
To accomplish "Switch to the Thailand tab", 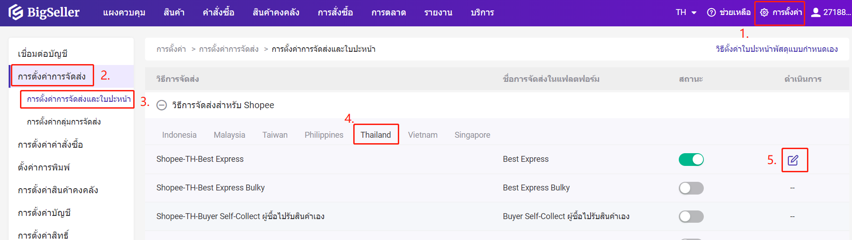I will [376, 135].
